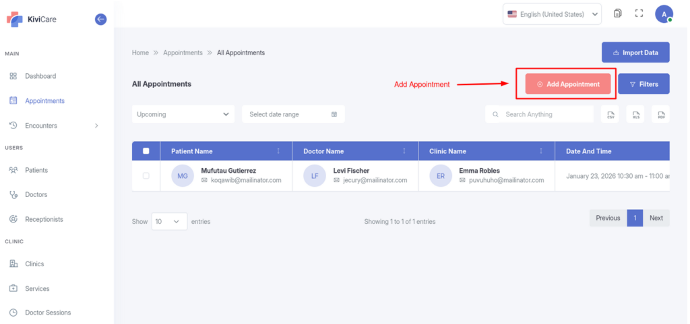
Task: Change the entries per page dropdown
Action: 169,220
